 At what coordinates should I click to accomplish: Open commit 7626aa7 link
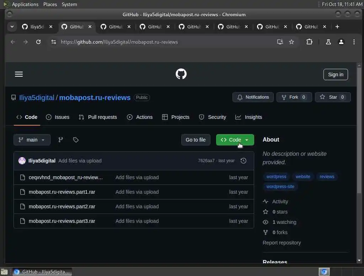(x=206, y=161)
